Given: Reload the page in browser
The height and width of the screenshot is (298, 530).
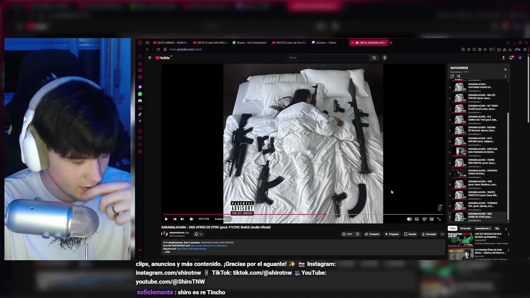Looking at the screenshot, I should (158, 49).
